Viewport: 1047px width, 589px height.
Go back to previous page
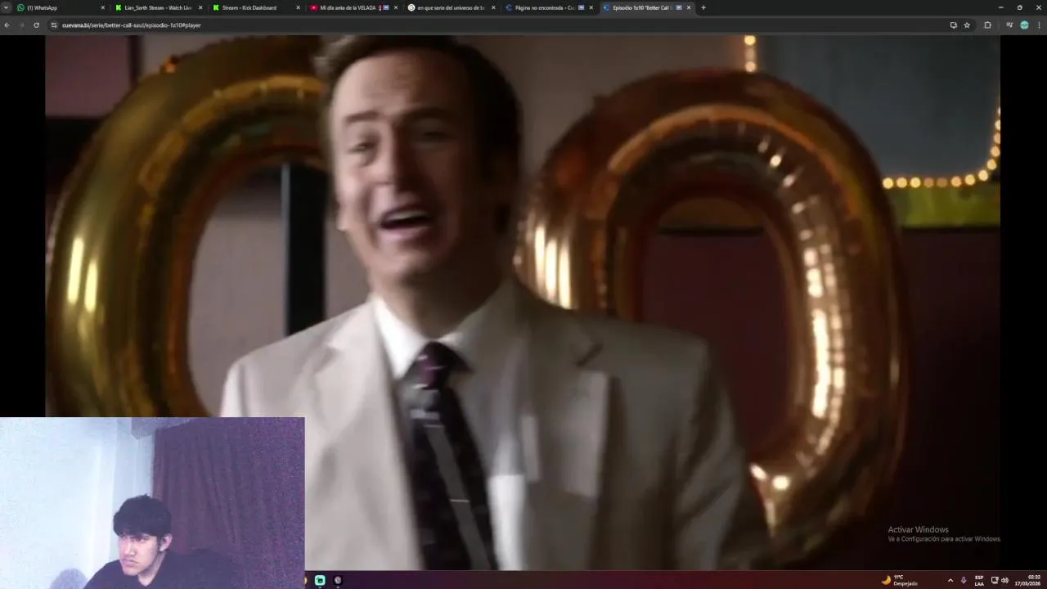(7, 25)
